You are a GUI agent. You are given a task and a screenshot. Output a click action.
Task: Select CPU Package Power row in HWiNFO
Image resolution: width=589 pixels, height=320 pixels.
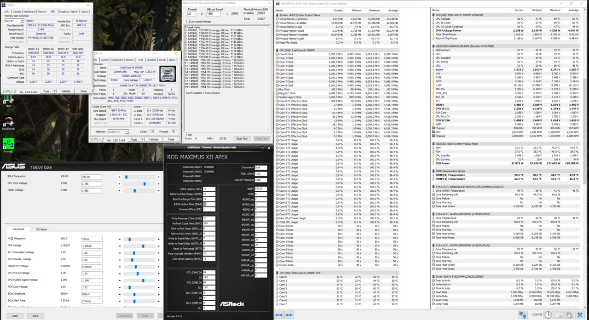(x=507, y=30)
